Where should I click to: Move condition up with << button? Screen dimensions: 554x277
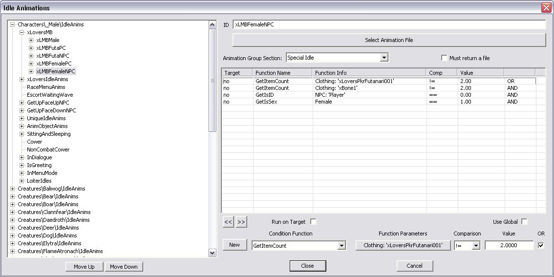click(228, 222)
